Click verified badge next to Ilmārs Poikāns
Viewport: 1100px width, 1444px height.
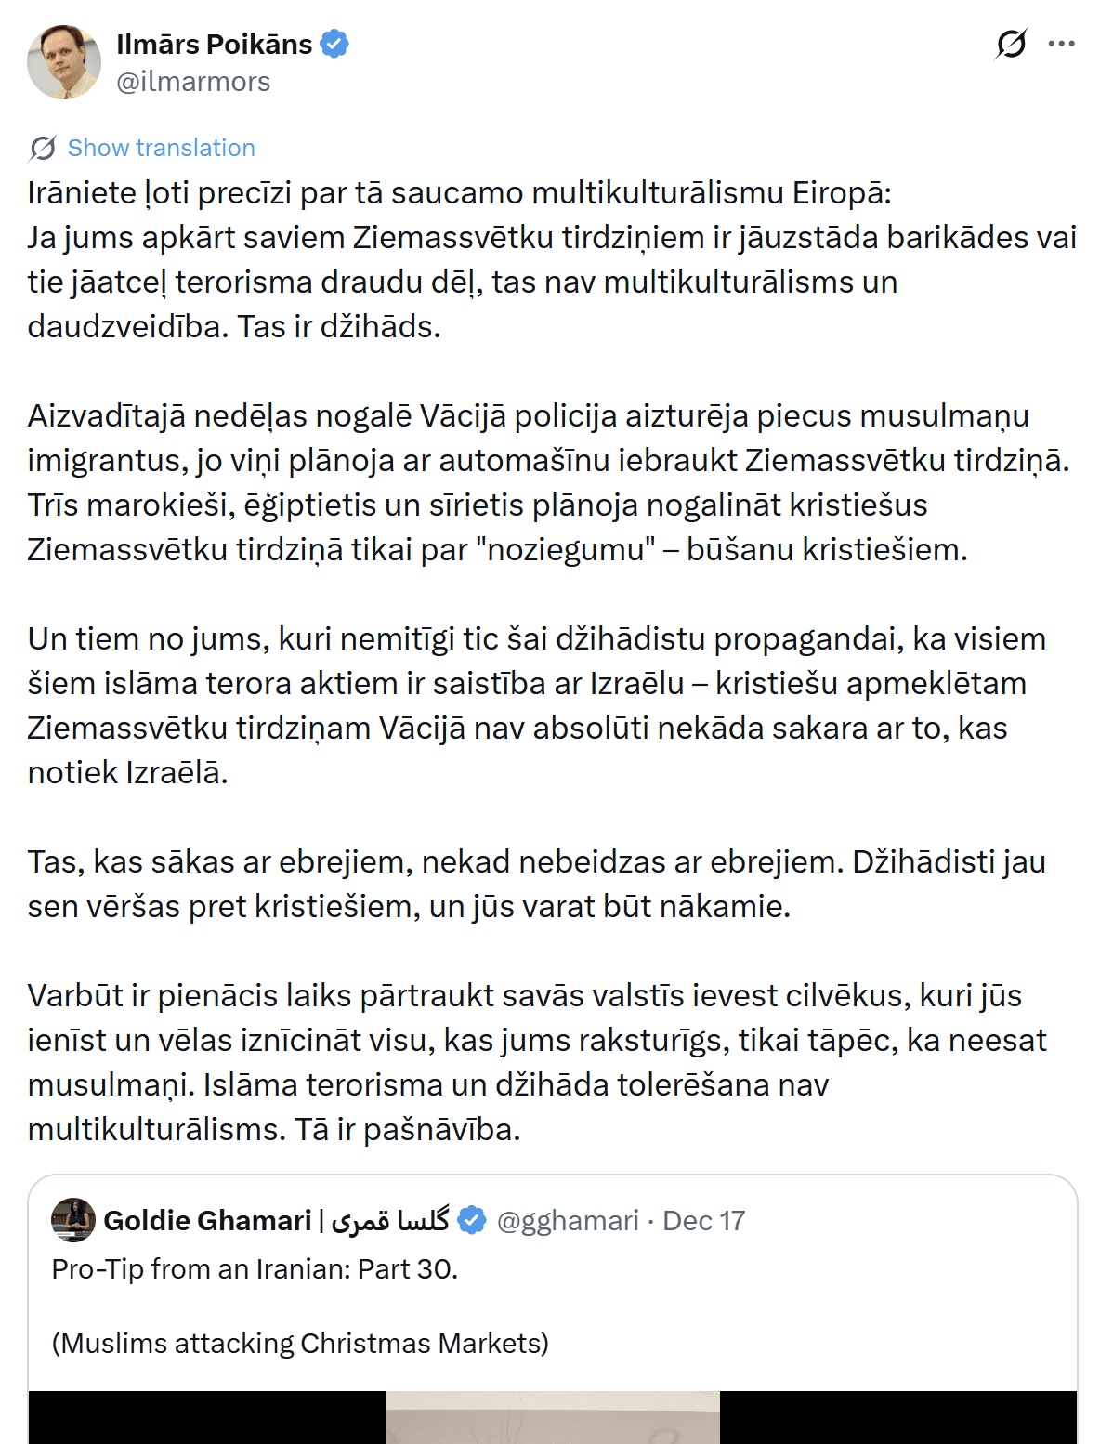[x=334, y=44]
